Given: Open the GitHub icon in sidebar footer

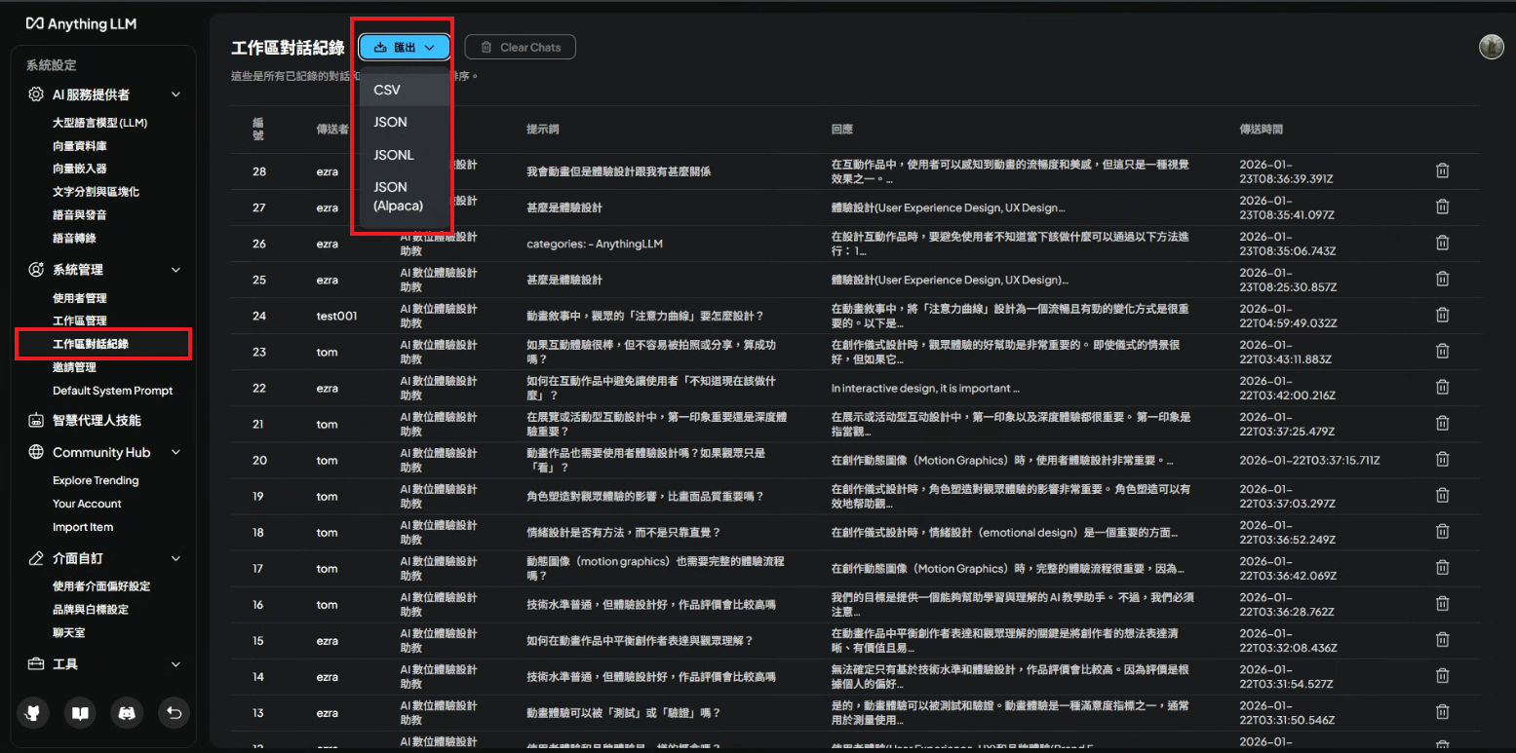Looking at the screenshot, I should 33,713.
